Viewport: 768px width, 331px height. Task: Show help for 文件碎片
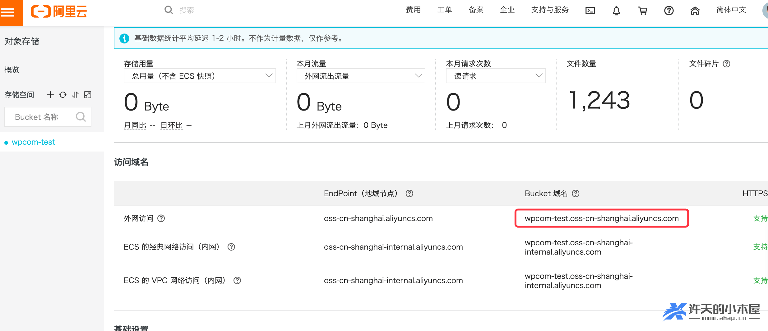(727, 64)
